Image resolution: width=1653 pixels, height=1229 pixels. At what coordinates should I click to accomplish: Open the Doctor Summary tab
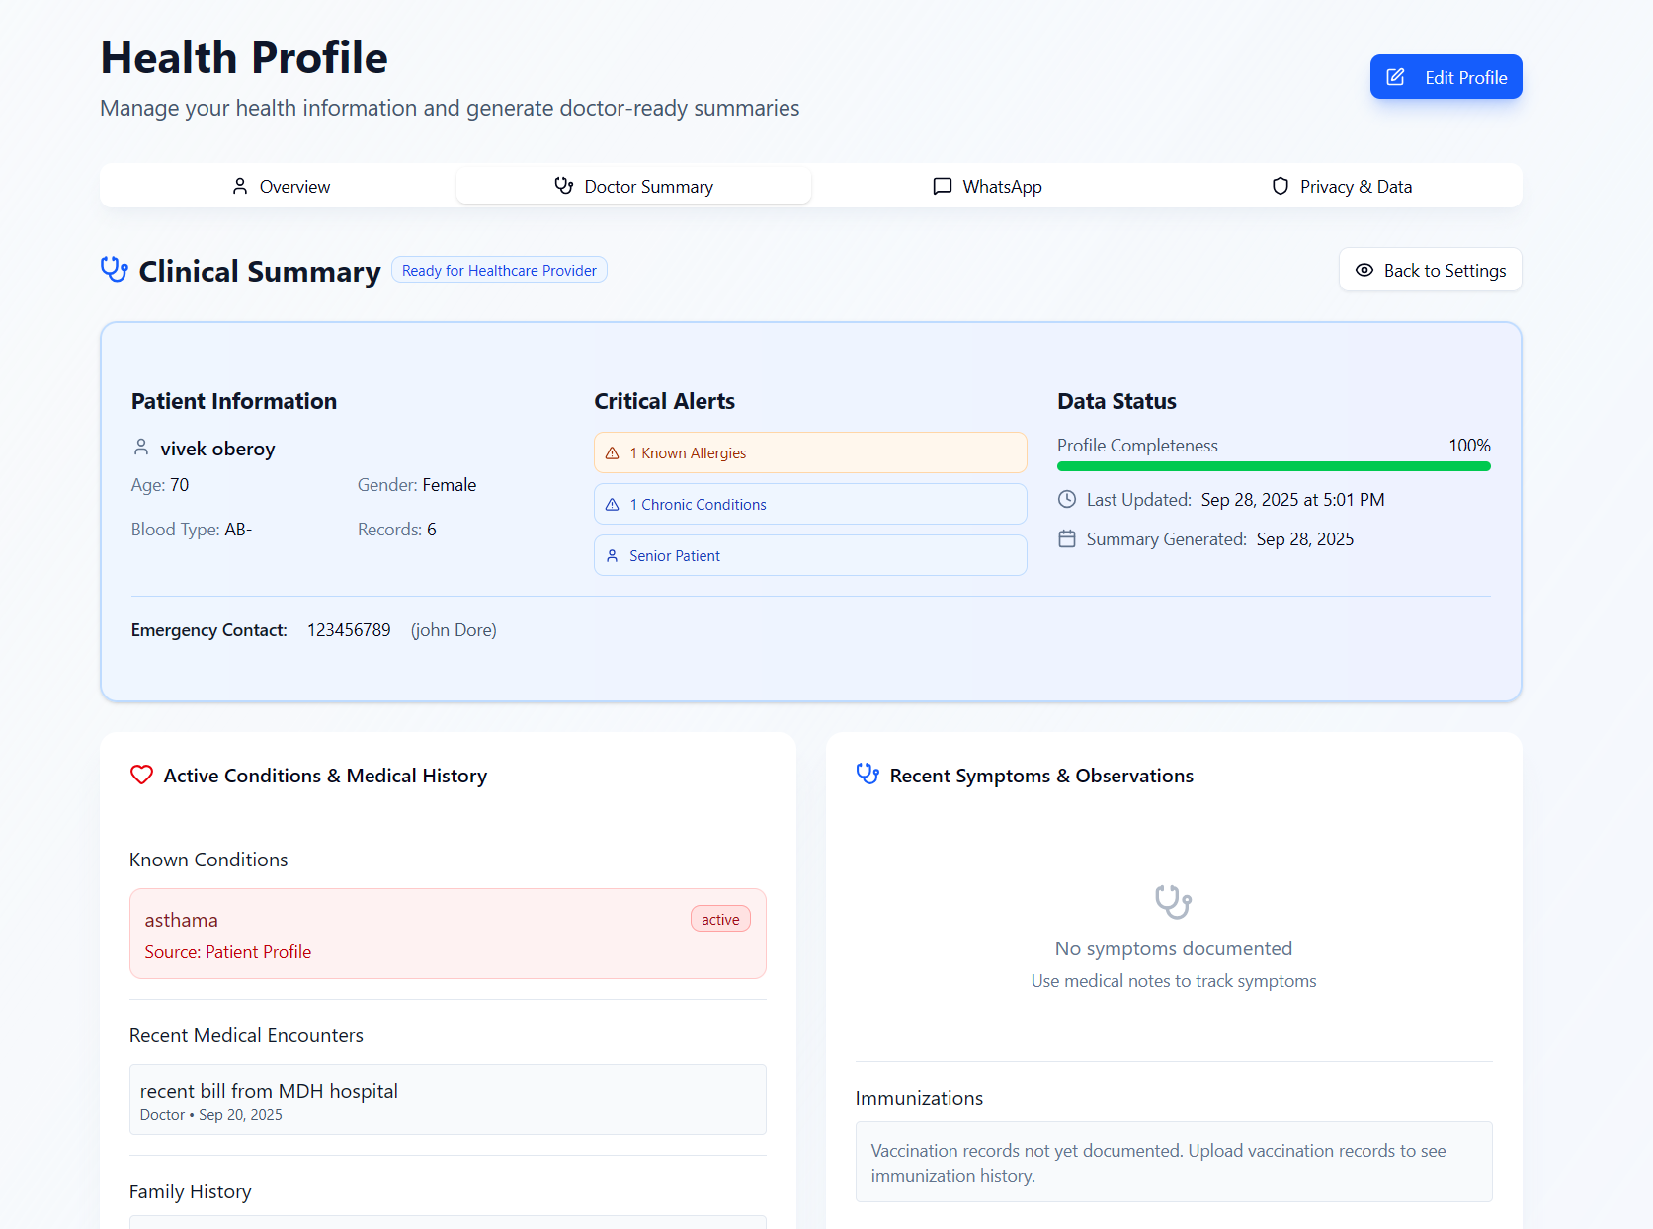633,186
